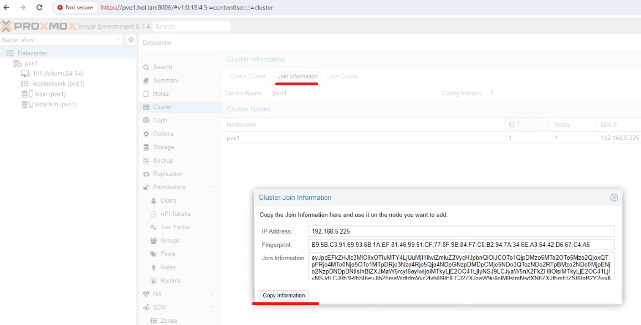Open the Roles page

(x=168, y=267)
